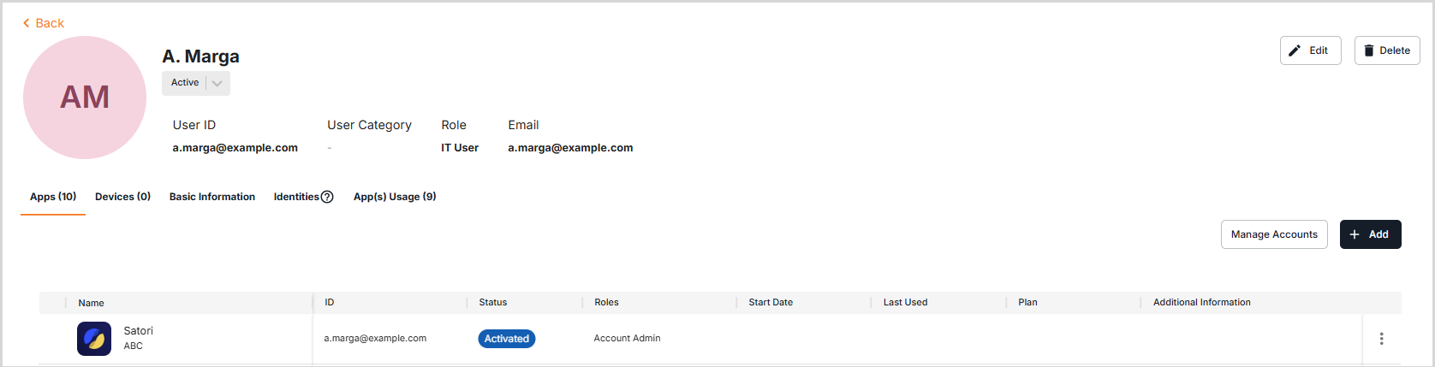Image resolution: width=1435 pixels, height=367 pixels.
Task: Click the Identities help question mark icon
Action: [x=327, y=197]
